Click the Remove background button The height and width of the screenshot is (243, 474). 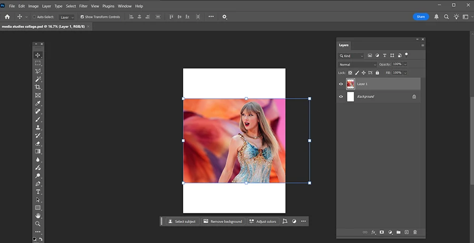click(x=223, y=221)
